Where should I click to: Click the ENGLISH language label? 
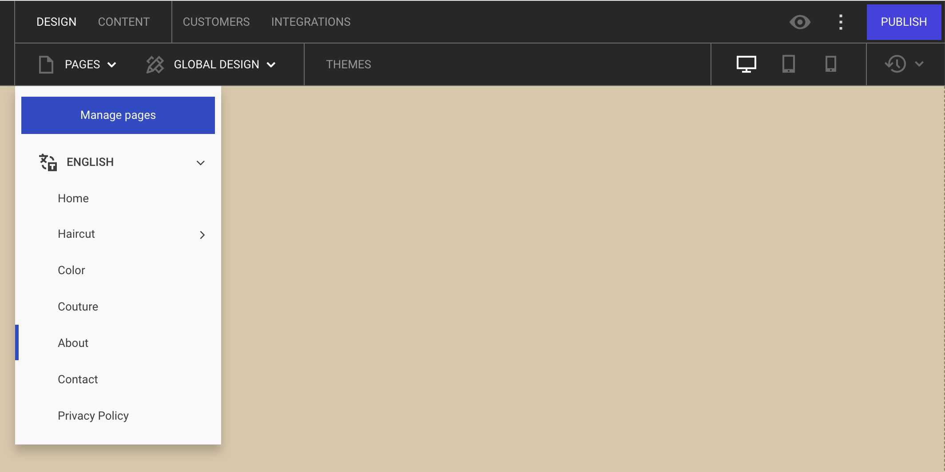click(90, 162)
